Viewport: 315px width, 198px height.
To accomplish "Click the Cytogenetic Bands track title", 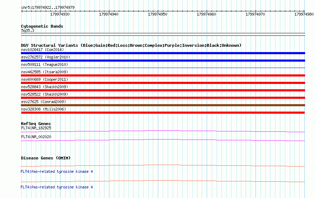I will [42, 26].
